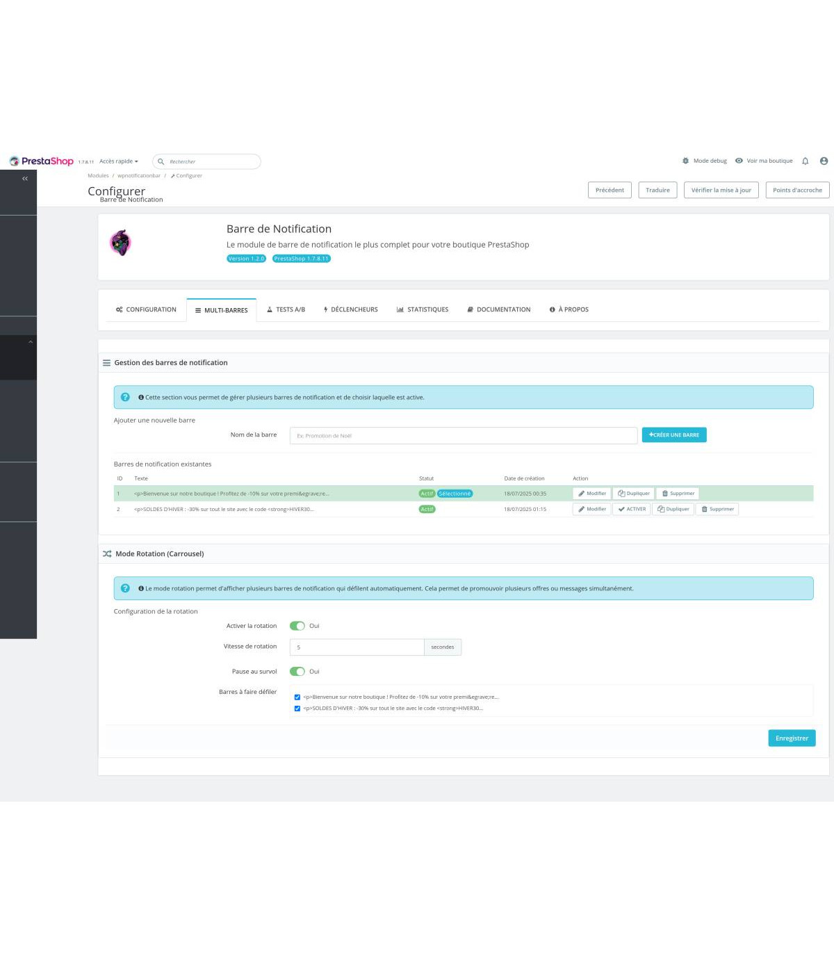
Task: Uncheck the Bienvenue bar rotation checkbox
Action: pyautogui.click(x=297, y=697)
